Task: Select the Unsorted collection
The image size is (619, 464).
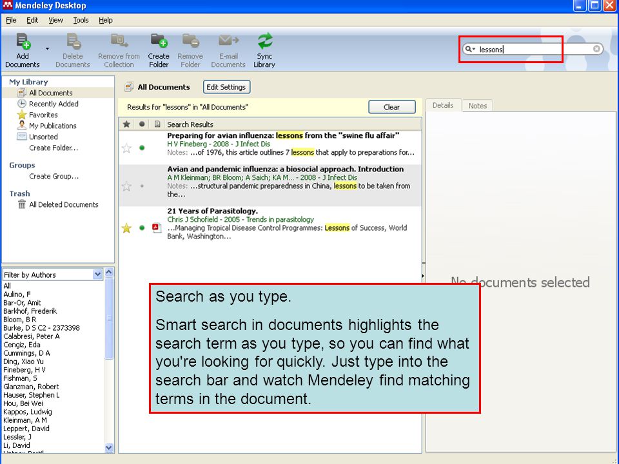Action: 43,137
